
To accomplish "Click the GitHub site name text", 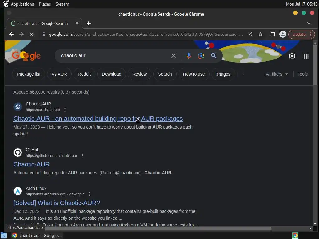I will click(32, 150).
